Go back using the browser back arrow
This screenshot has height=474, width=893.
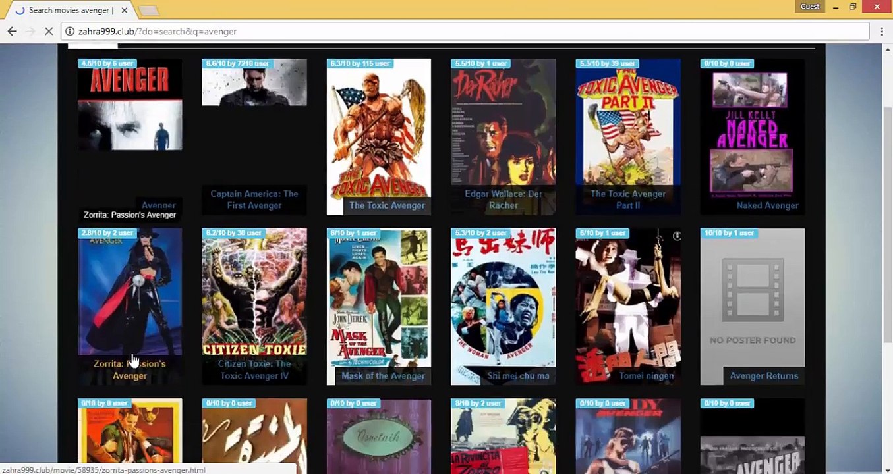click(x=12, y=31)
